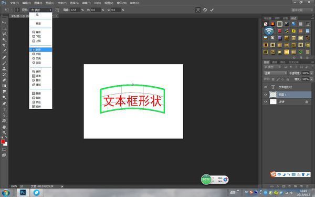Image resolution: width=315 pixels, height=197 pixels.
Task: Select the Magic Wand tool
Action: pyautogui.click(x=4, y=39)
